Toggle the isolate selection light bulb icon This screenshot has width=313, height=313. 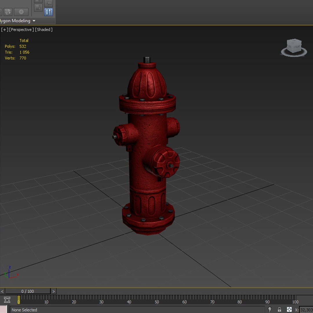(270, 310)
